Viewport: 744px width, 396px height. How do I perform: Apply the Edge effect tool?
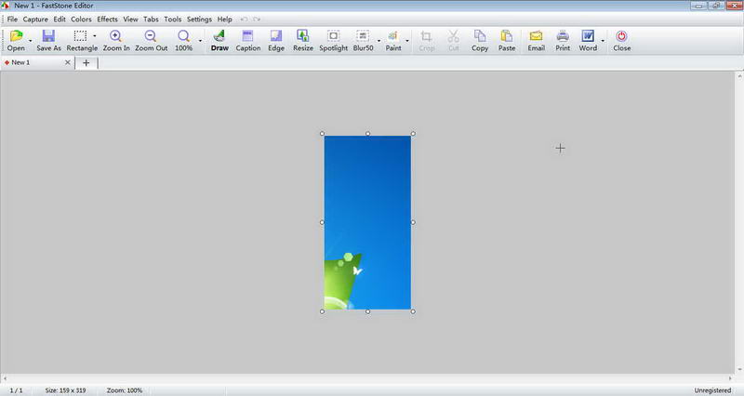[x=275, y=41]
